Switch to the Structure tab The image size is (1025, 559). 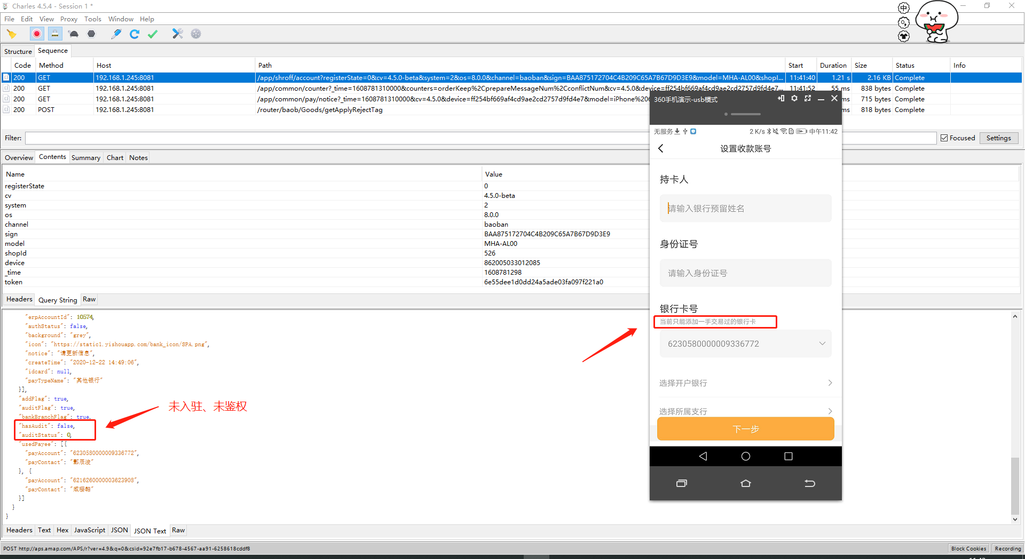(x=18, y=52)
